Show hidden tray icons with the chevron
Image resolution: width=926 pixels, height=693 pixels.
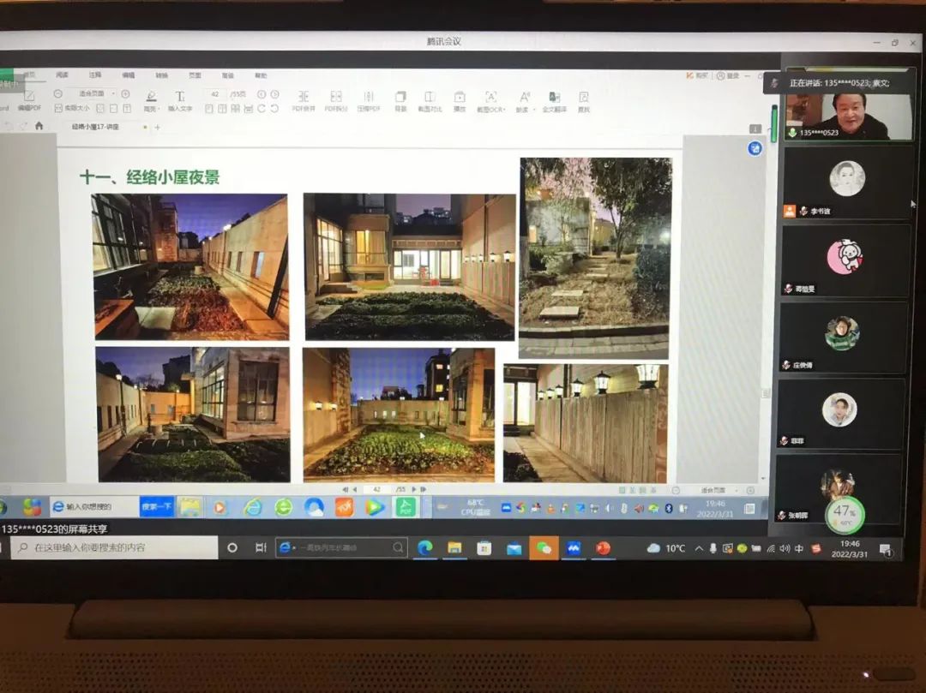pyautogui.click(x=699, y=548)
